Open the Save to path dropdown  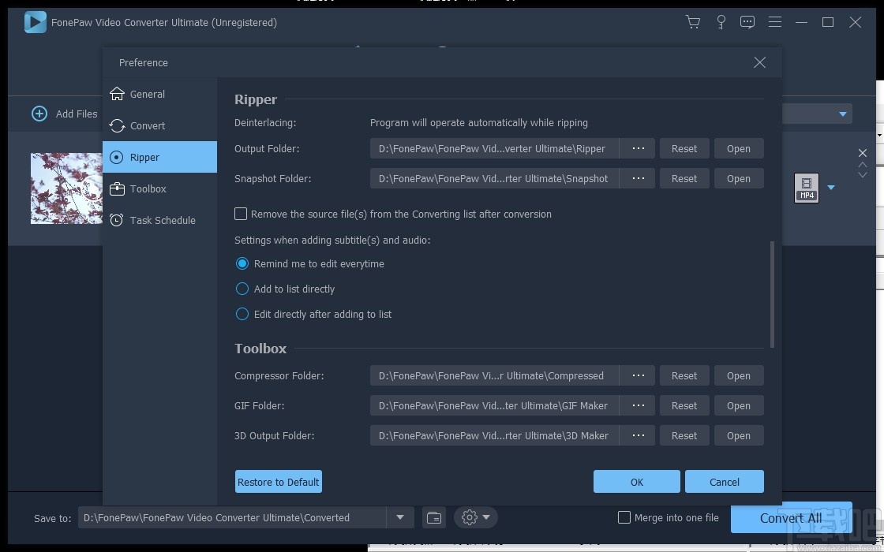pos(401,518)
